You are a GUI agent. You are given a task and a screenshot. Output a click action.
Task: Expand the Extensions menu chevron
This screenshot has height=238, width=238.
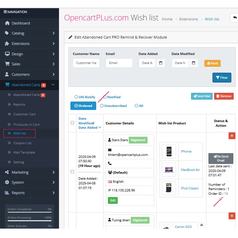pyautogui.click(x=53, y=44)
